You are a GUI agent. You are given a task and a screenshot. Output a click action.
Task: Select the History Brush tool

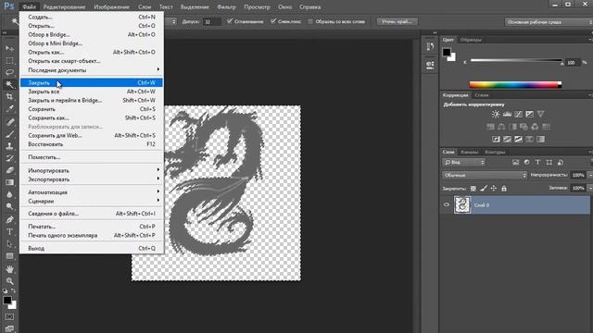coord(9,158)
